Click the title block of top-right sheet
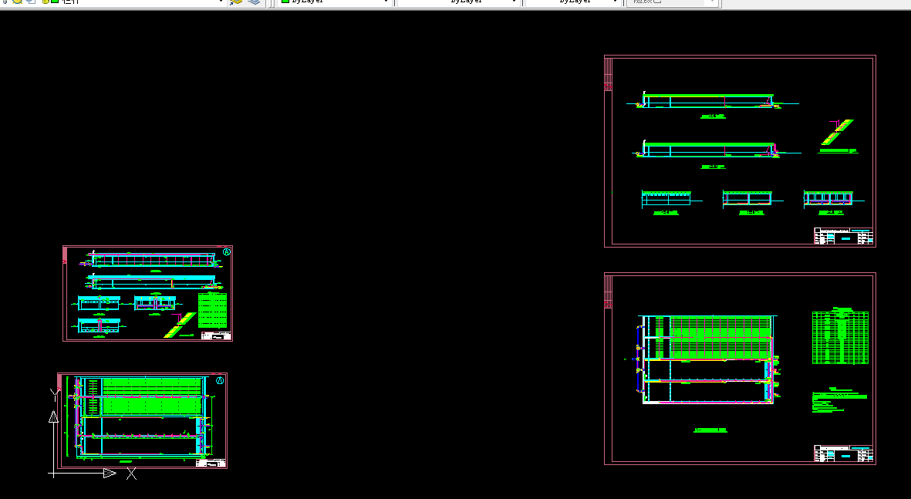911x499 pixels. tap(844, 236)
